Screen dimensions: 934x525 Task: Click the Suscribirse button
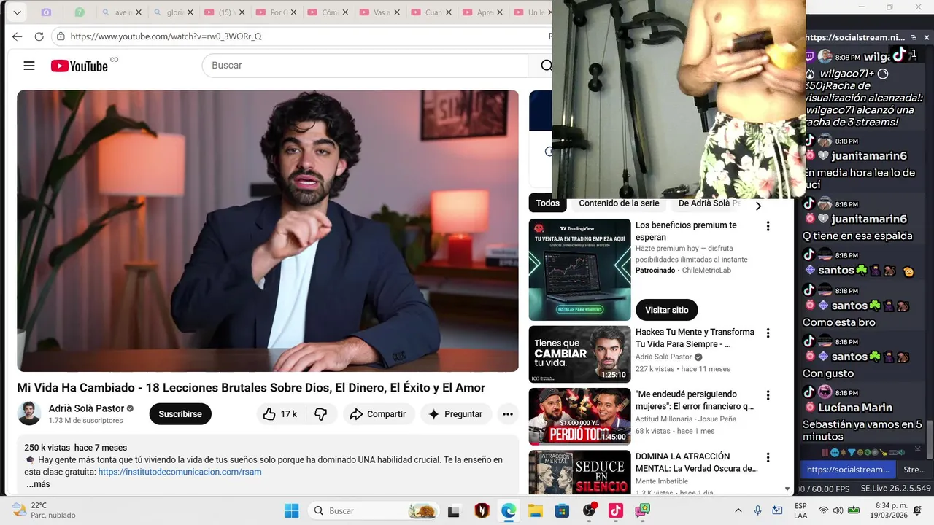[x=180, y=414]
